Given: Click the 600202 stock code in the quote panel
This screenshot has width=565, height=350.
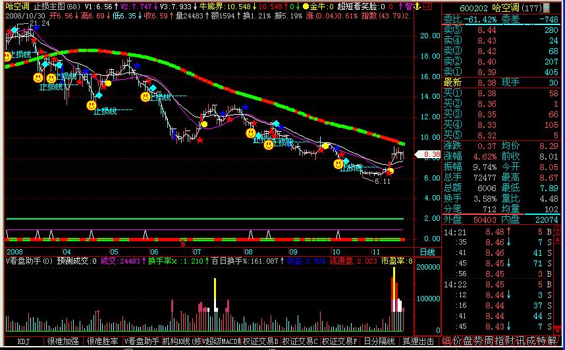Looking at the screenshot, I should [473, 8].
